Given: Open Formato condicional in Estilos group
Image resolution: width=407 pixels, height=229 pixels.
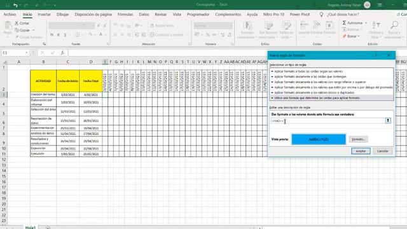Looking at the screenshot, I should (247, 30).
